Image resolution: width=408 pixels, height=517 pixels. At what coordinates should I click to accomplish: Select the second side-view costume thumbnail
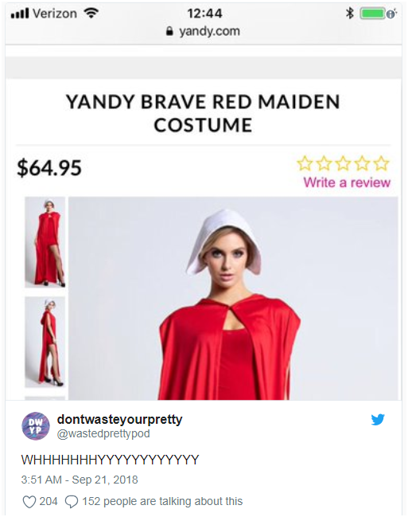pos(45,342)
